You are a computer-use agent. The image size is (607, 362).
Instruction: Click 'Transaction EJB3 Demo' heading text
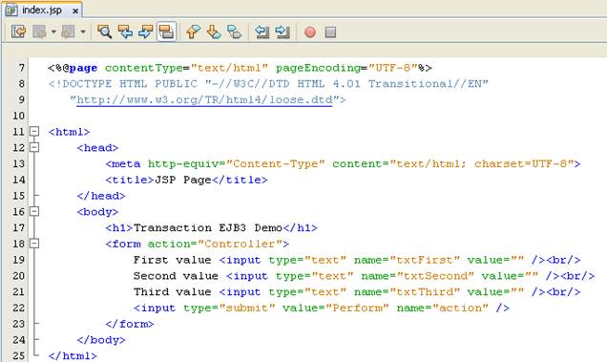click(208, 228)
